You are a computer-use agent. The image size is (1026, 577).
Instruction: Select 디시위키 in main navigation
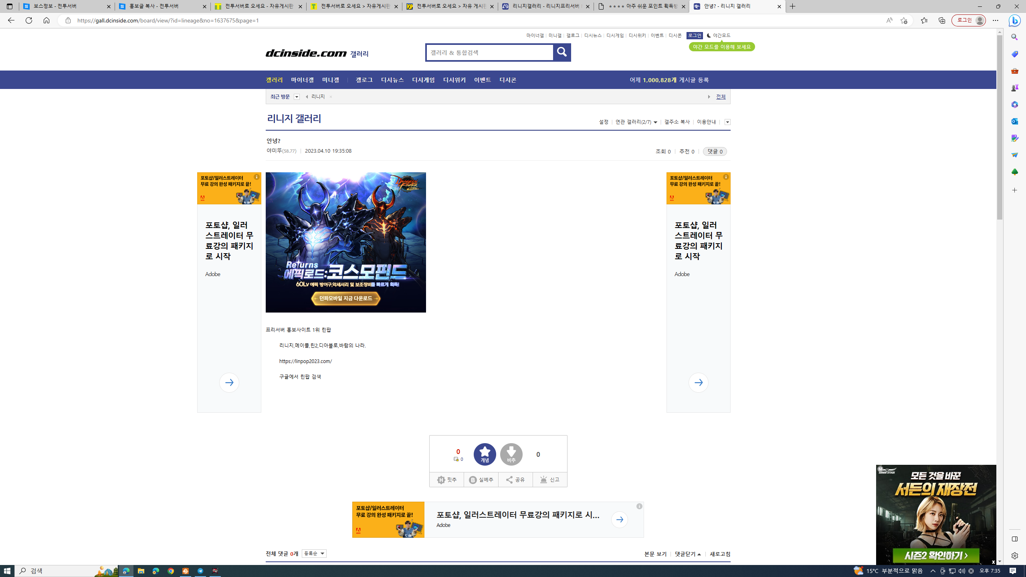[x=454, y=80]
